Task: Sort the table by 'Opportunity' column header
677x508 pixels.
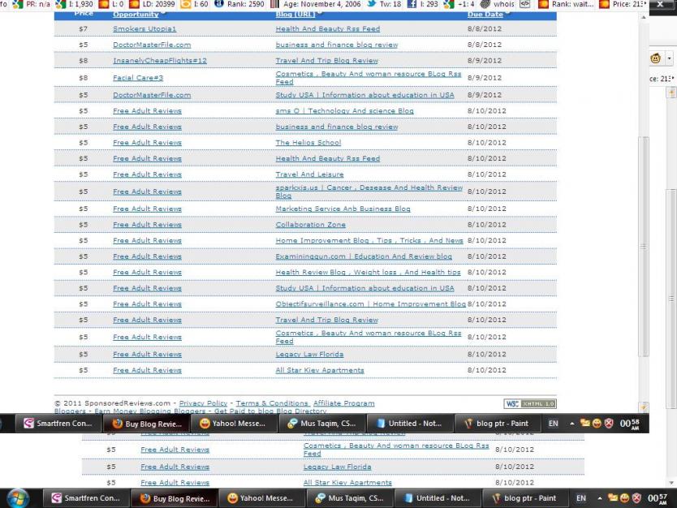Action: point(136,15)
